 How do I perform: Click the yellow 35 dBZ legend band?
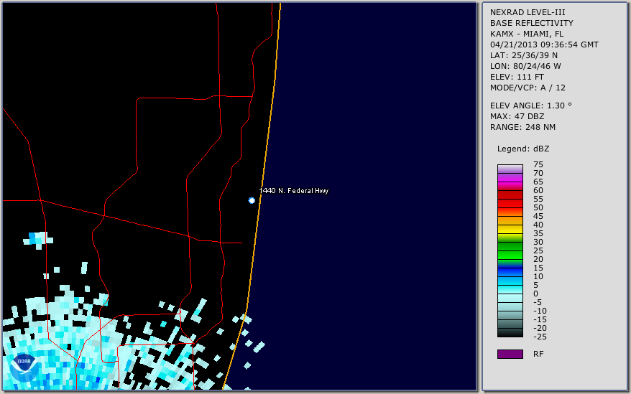point(510,238)
